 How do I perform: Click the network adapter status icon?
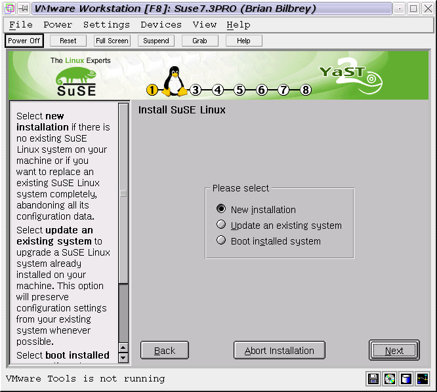click(423, 379)
